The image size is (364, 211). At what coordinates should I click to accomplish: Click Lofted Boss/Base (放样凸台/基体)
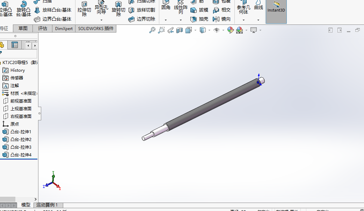tap(53, 10)
